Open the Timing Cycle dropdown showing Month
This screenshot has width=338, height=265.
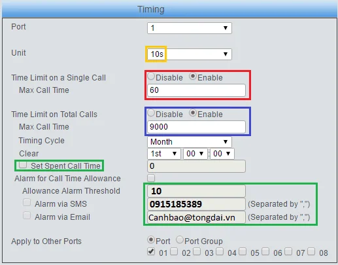click(x=190, y=142)
